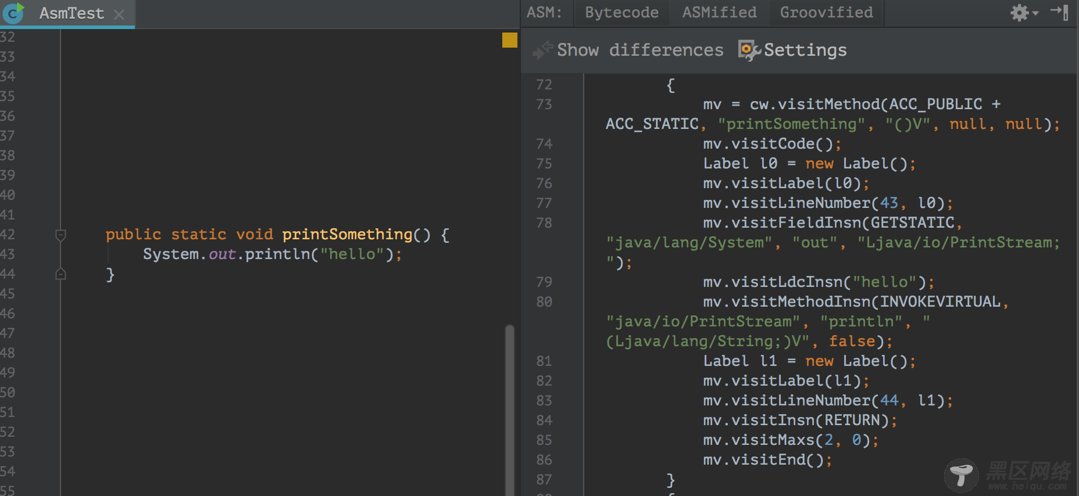Open the ASM panel gear settings menu
The height and width of the screenshot is (496, 1079).
[x=1024, y=12]
